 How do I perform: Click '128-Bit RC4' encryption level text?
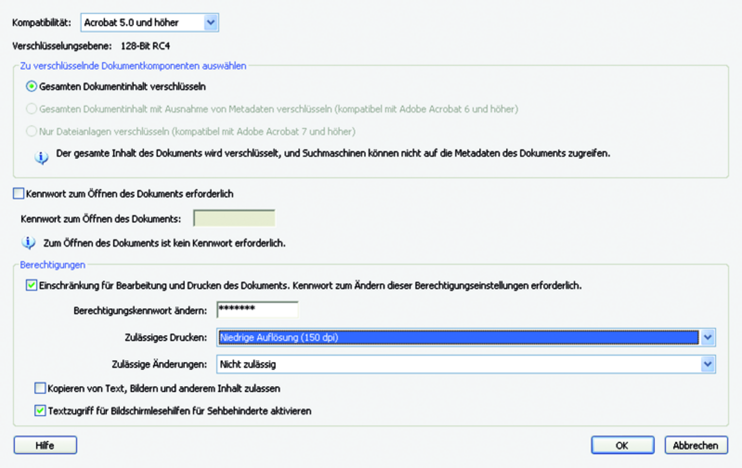145,46
